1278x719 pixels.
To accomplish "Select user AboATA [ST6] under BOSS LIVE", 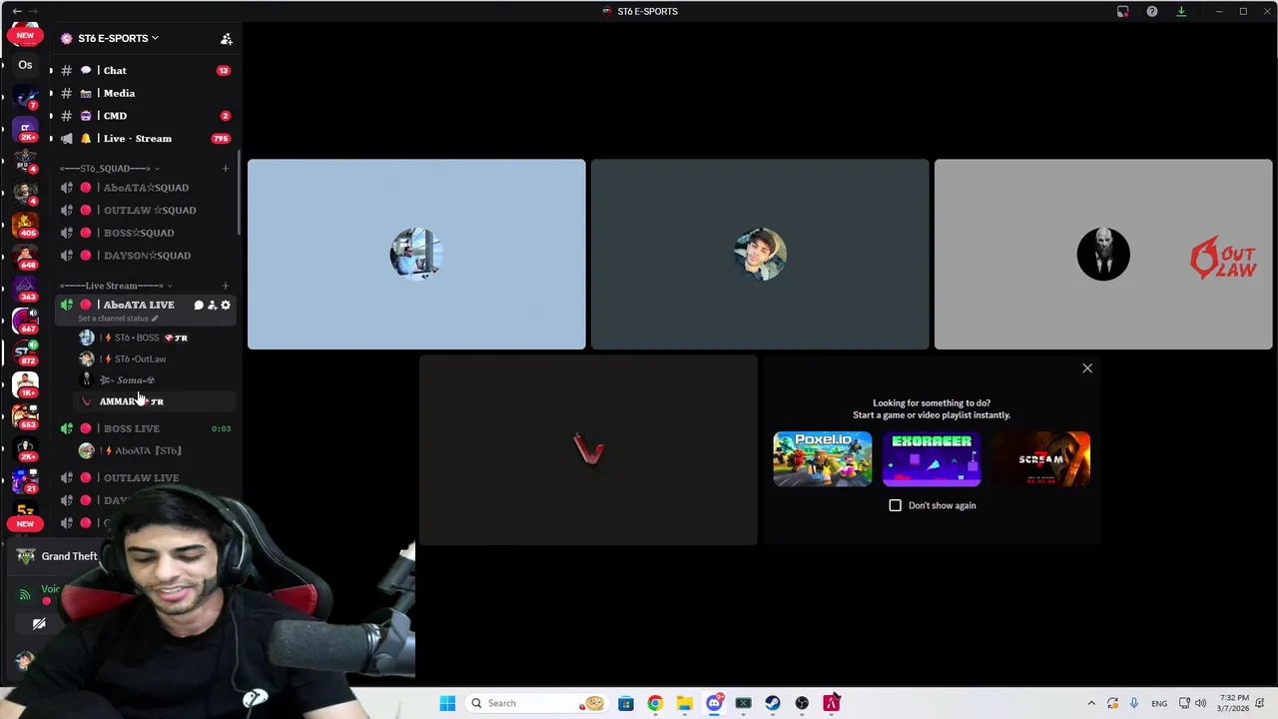I will (x=155, y=450).
